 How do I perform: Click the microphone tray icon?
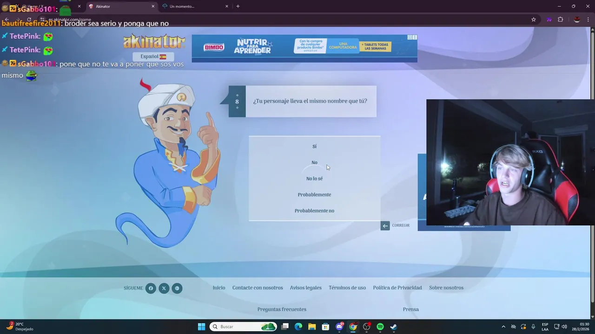click(x=533, y=327)
